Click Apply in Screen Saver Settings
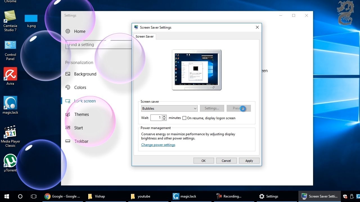The image size is (360, 202). pos(249,161)
